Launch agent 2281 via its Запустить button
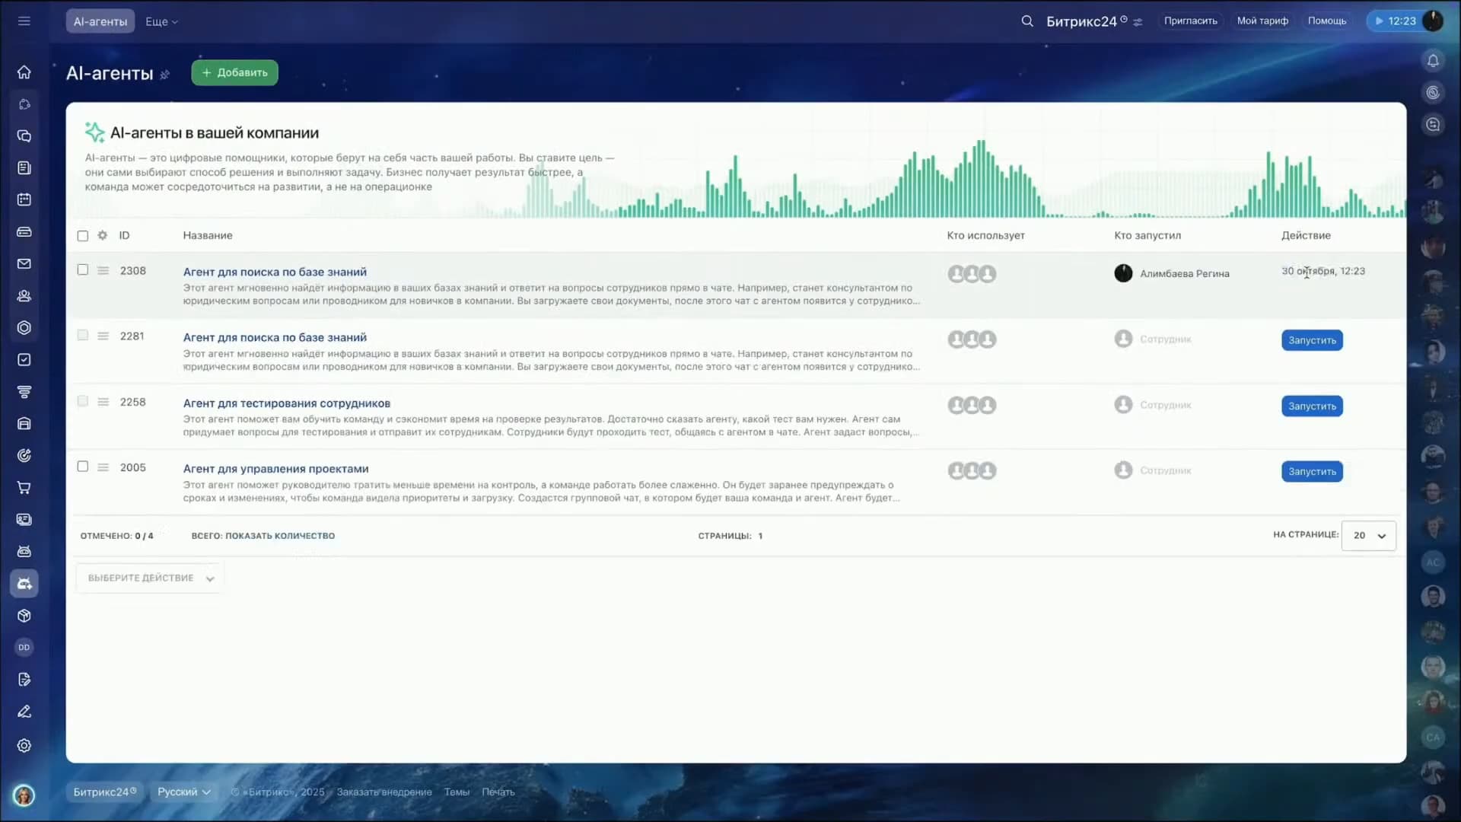Screen dimensions: 1461x822 pyautogui.click(x=1311, y=340)
